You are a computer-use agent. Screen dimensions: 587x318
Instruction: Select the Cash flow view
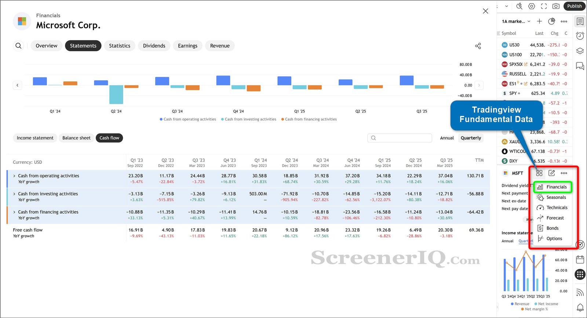click(x=109, y=138)
